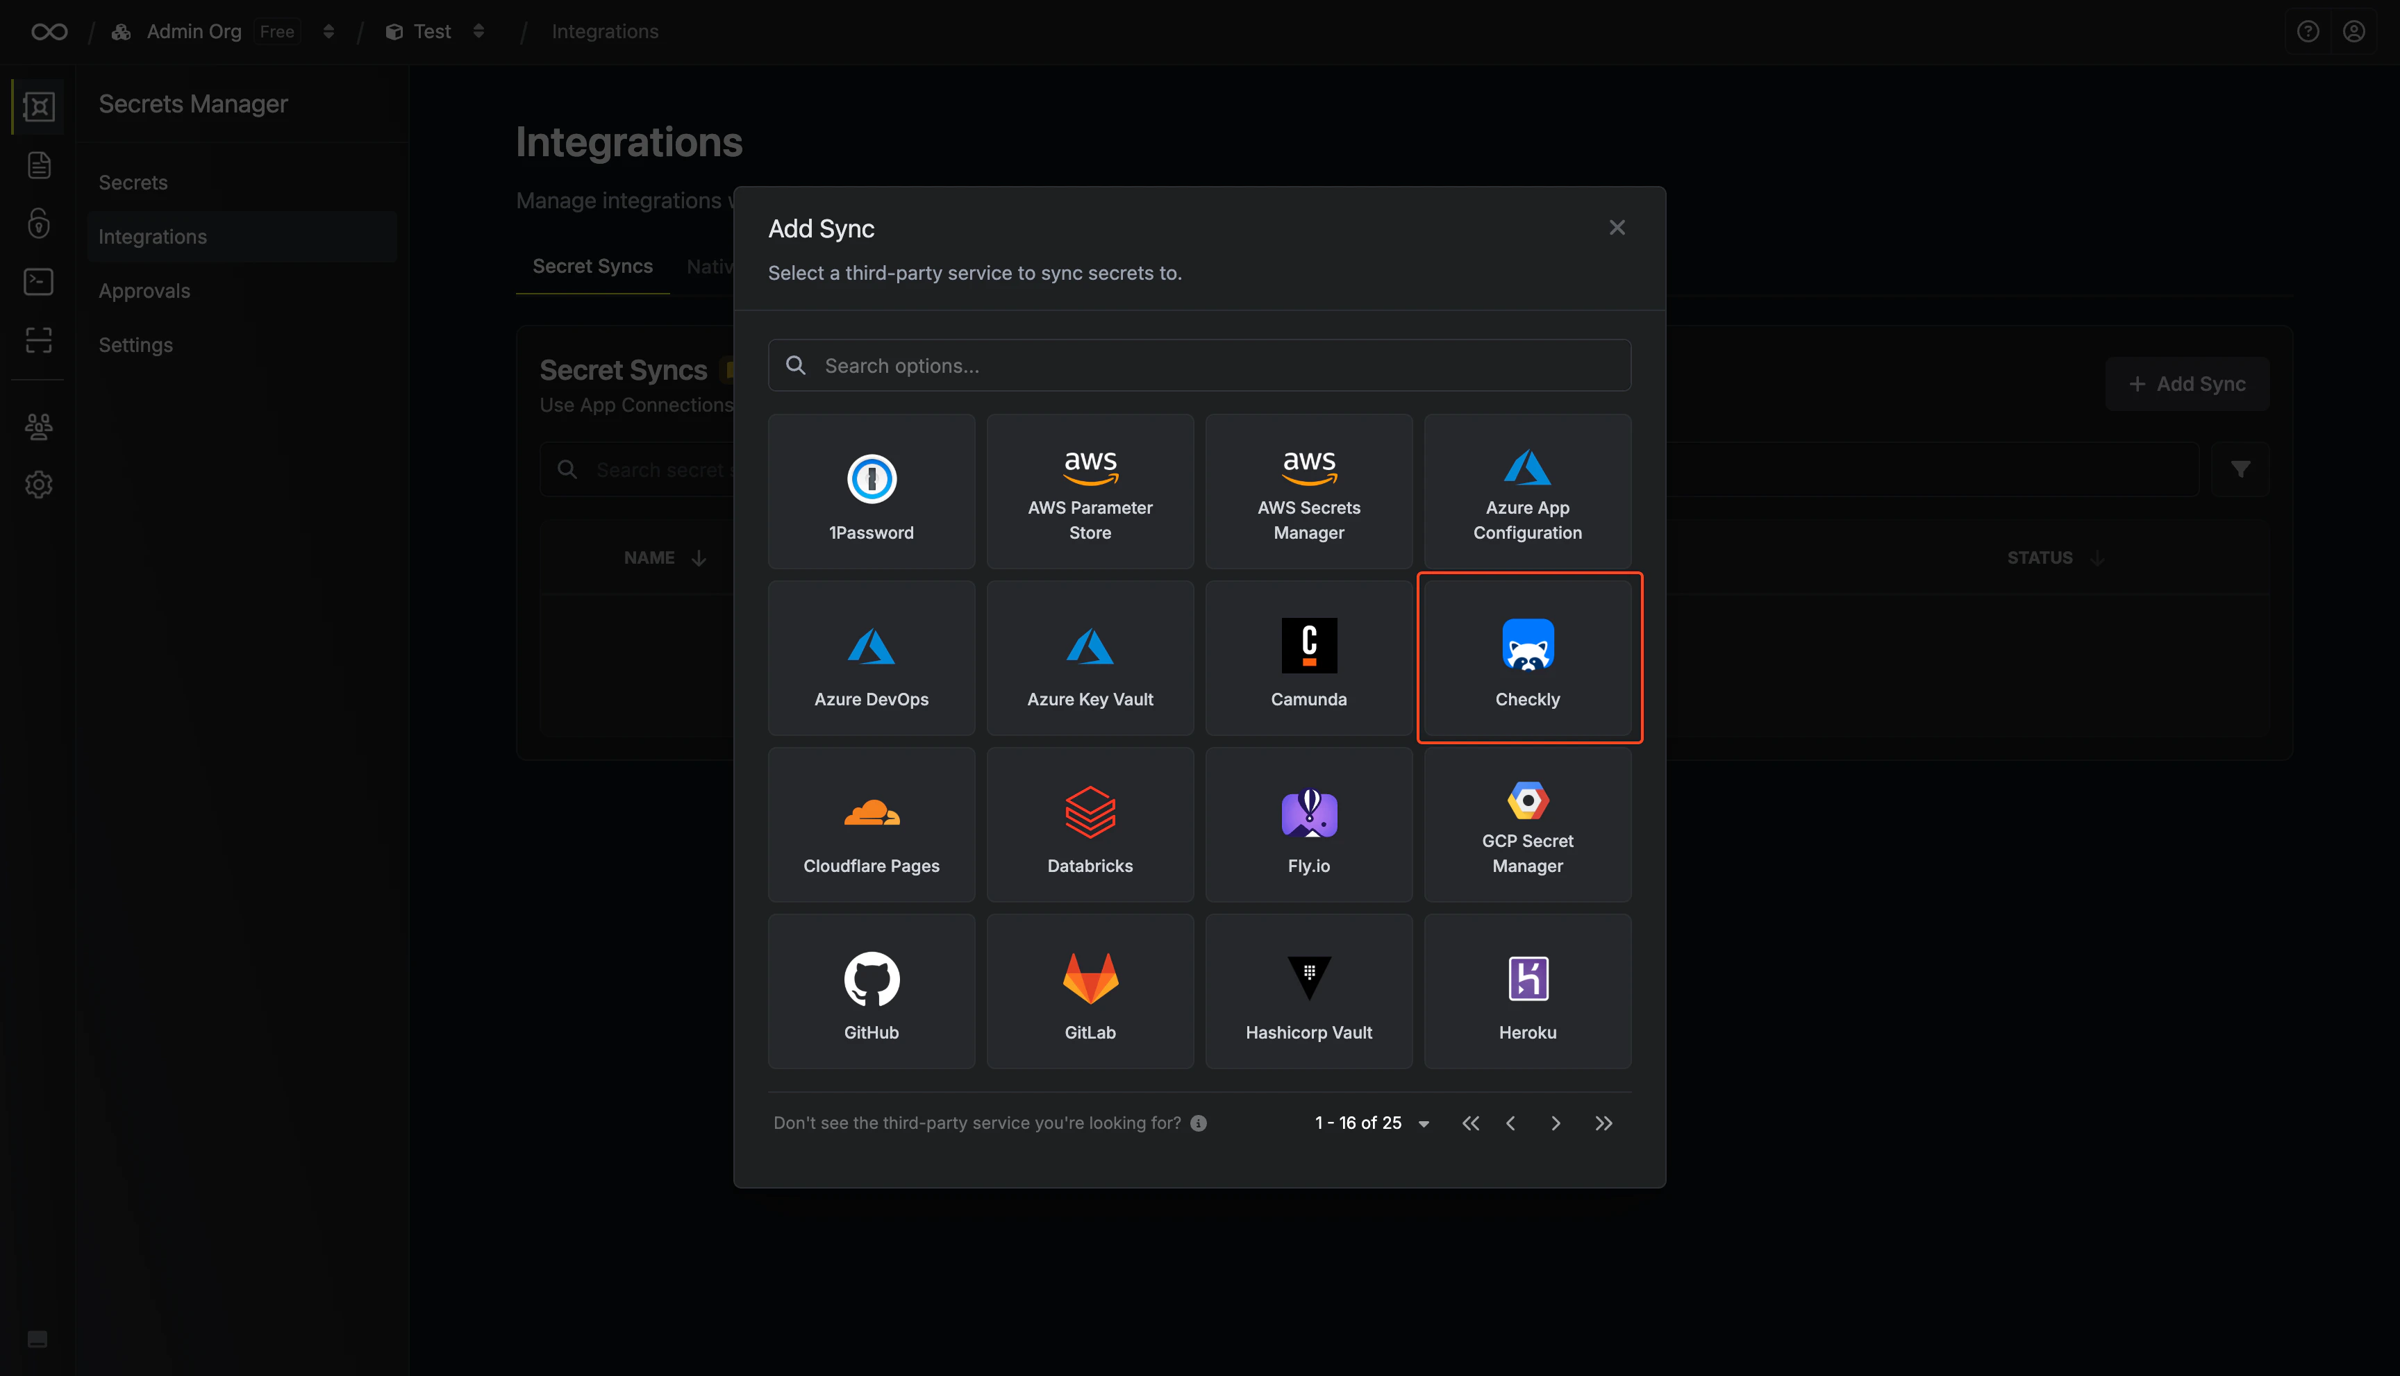
Task: Pick Azure Key Vault integration
Action: (x=1090, y=657)
